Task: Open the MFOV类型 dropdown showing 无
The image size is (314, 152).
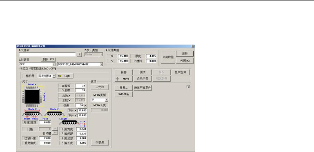Action: [107, 100]
